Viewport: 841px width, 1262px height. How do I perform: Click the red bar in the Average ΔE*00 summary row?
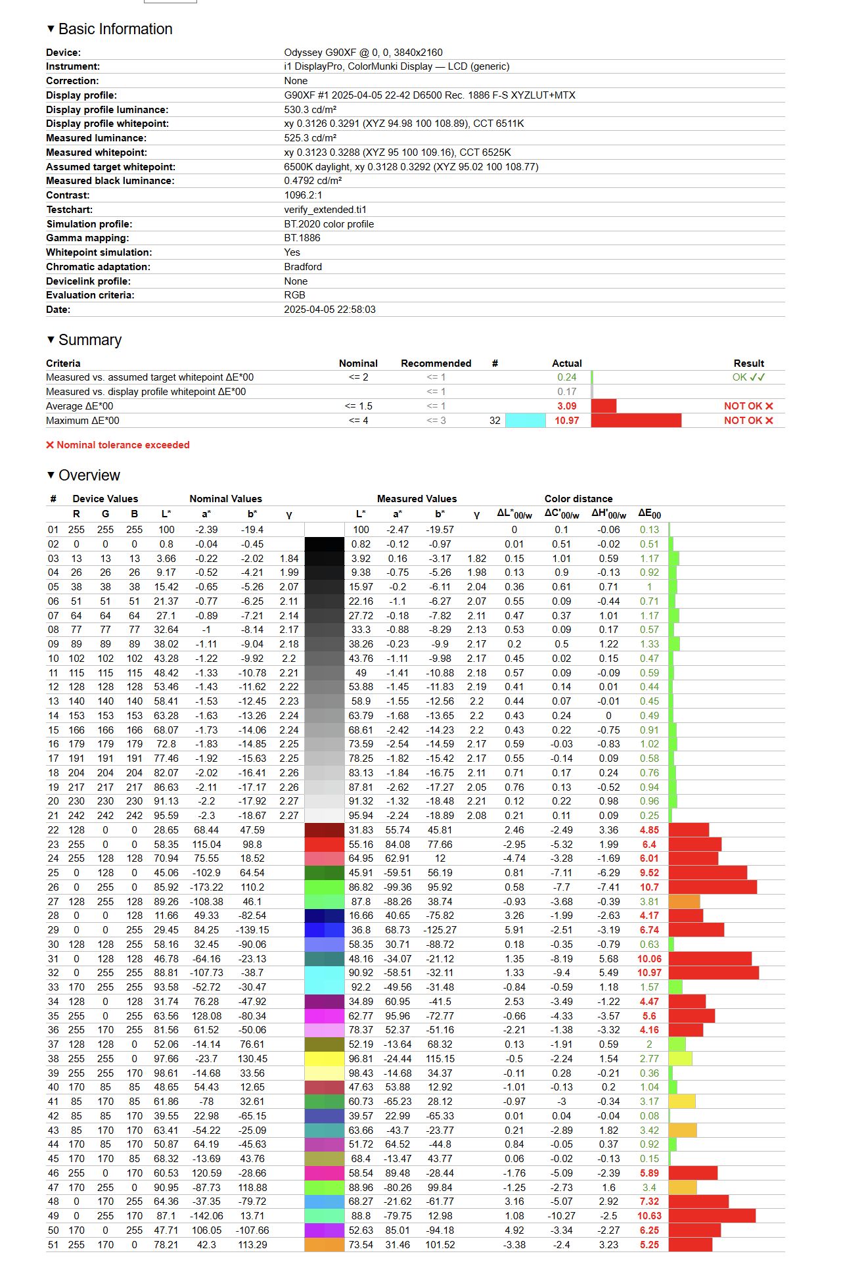point(604,406)
